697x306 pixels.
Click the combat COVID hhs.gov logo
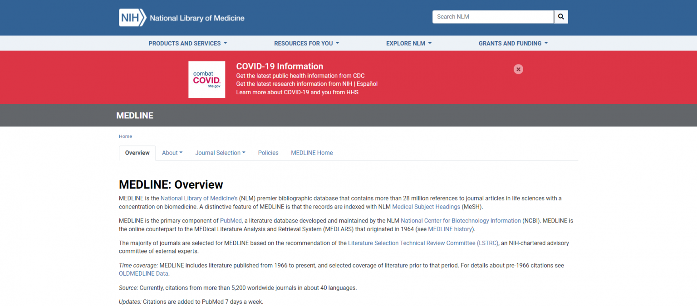click(206, 79)
